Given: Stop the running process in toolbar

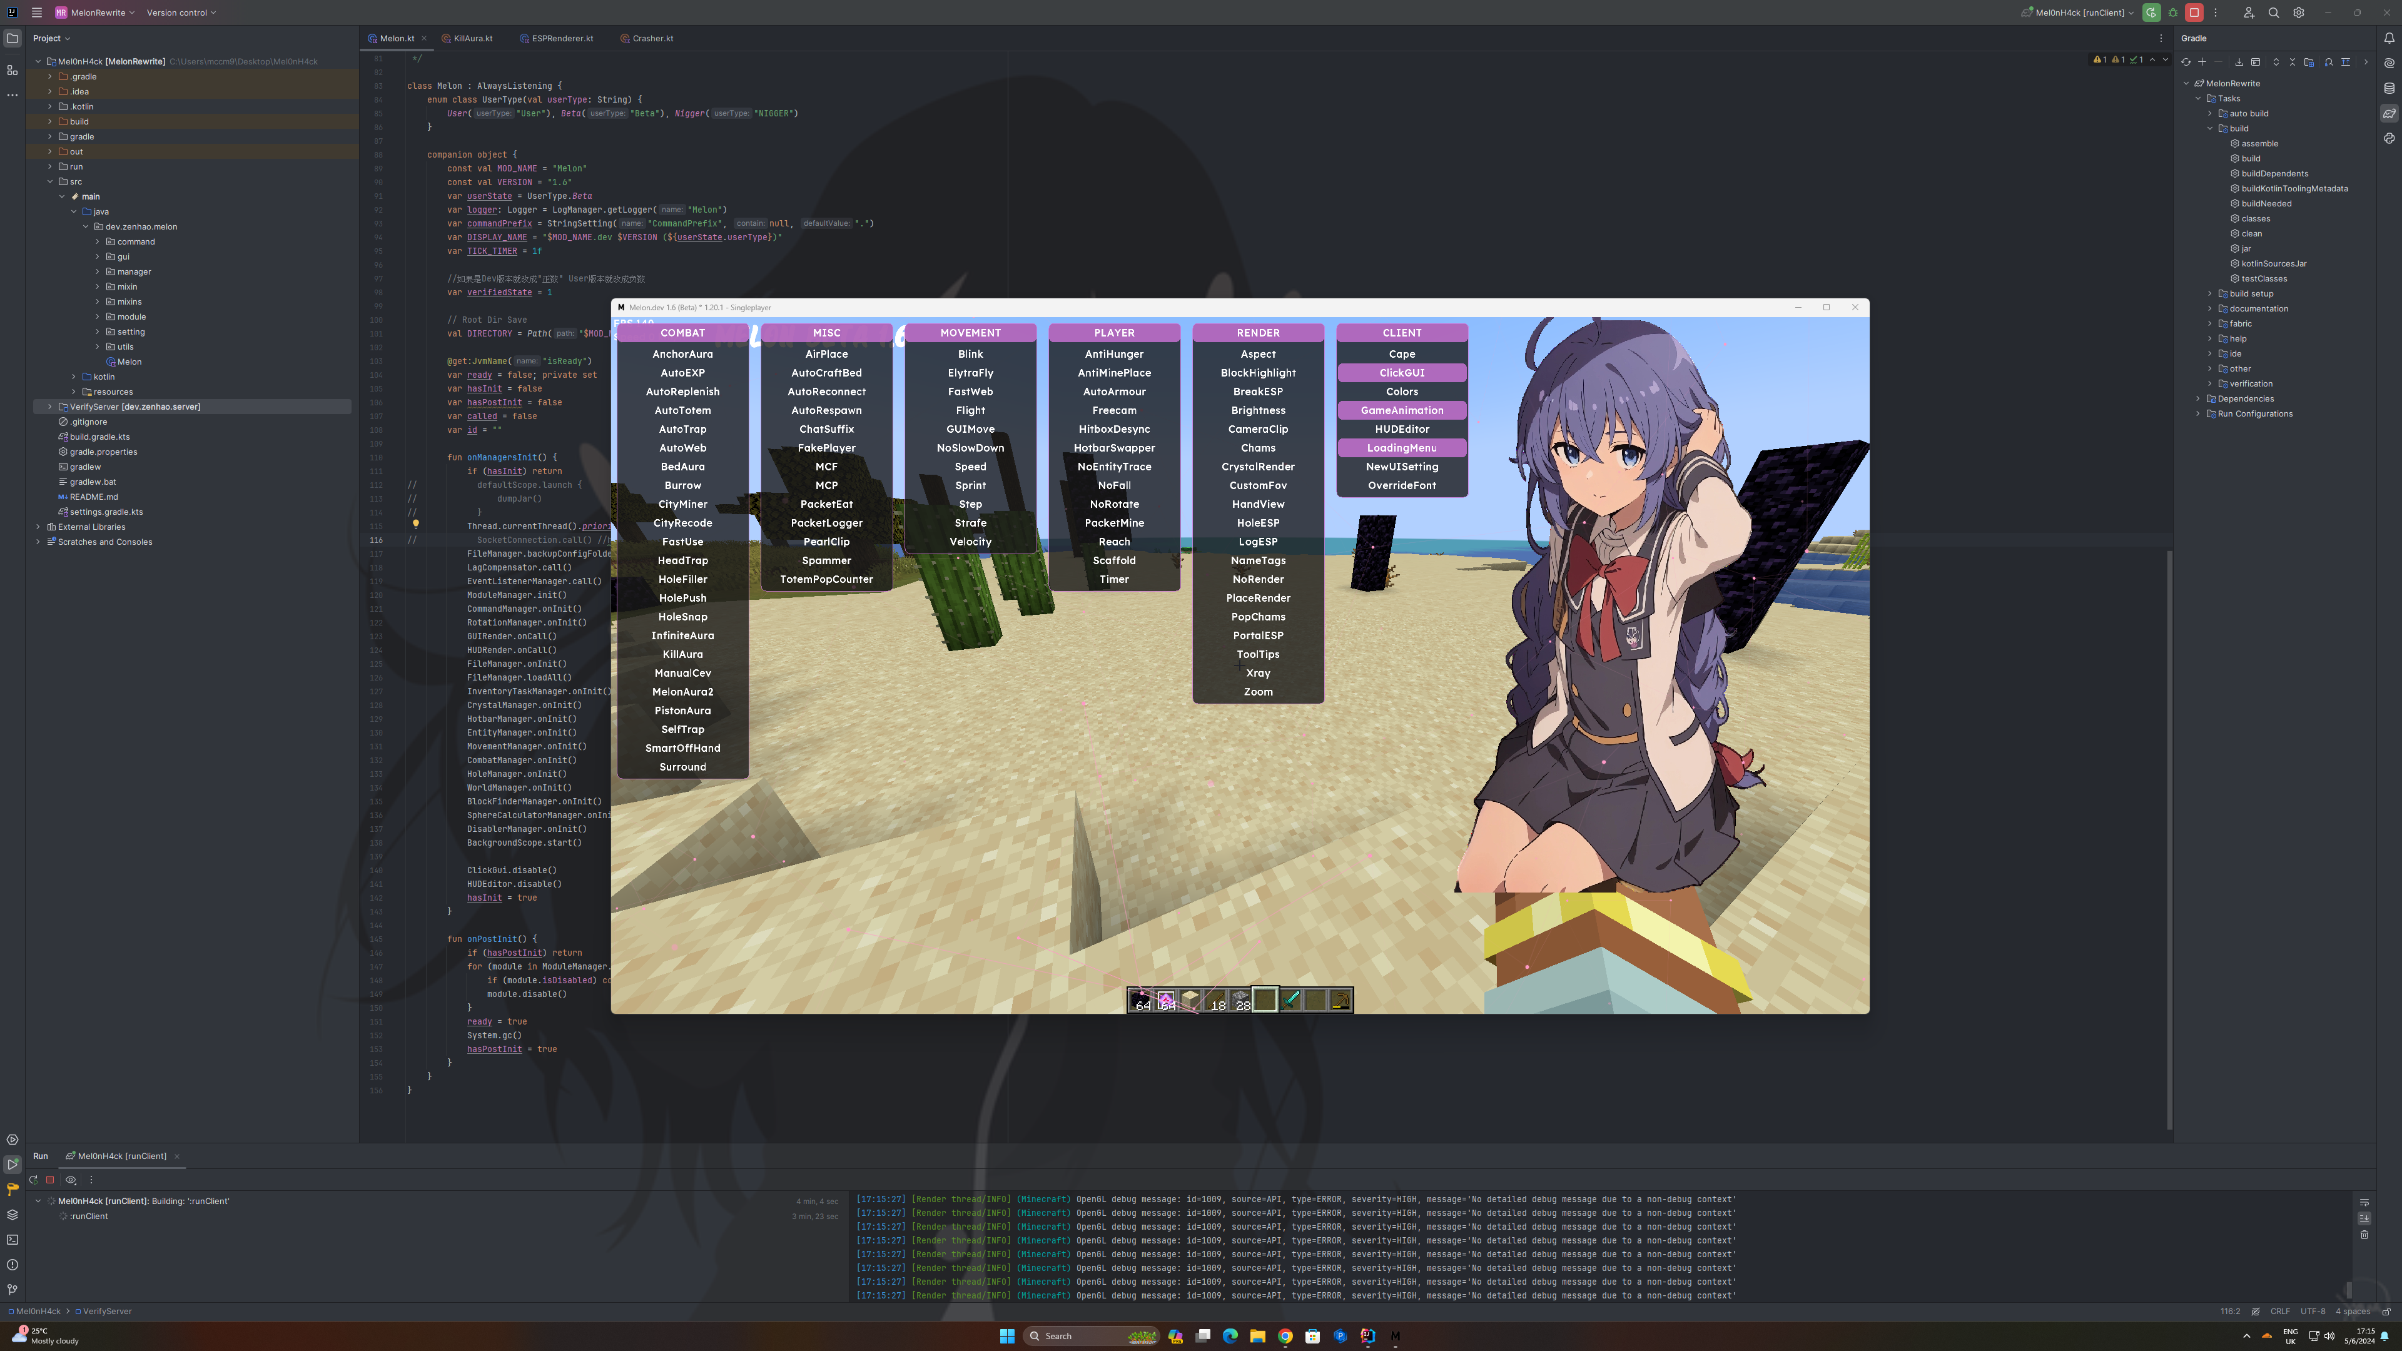Looking at the screenshot, I should (x=2194, y=13).
